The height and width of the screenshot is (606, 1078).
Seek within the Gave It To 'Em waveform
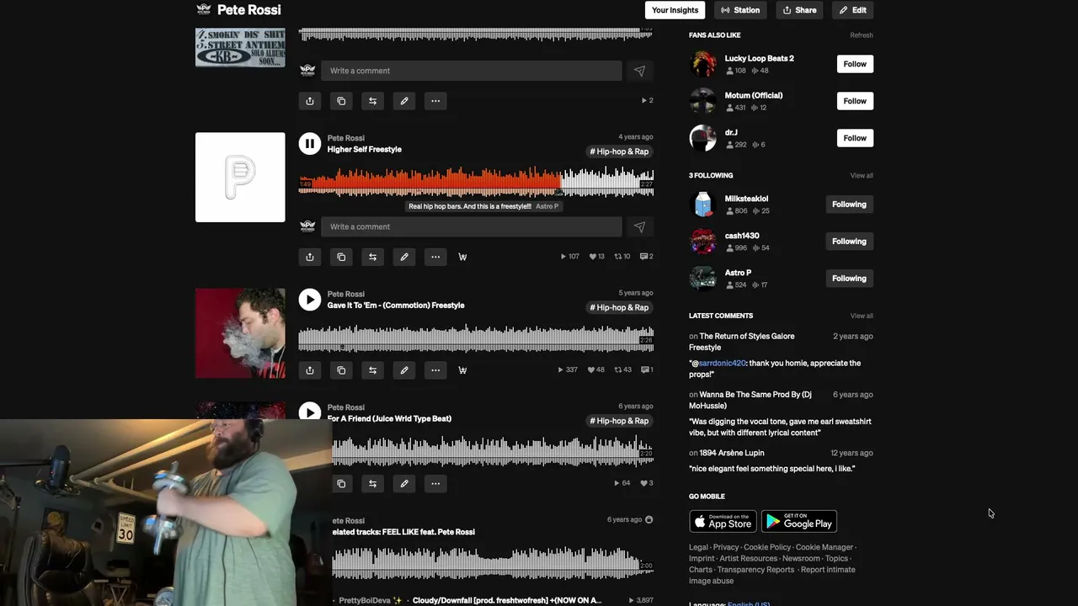(476, 338)
